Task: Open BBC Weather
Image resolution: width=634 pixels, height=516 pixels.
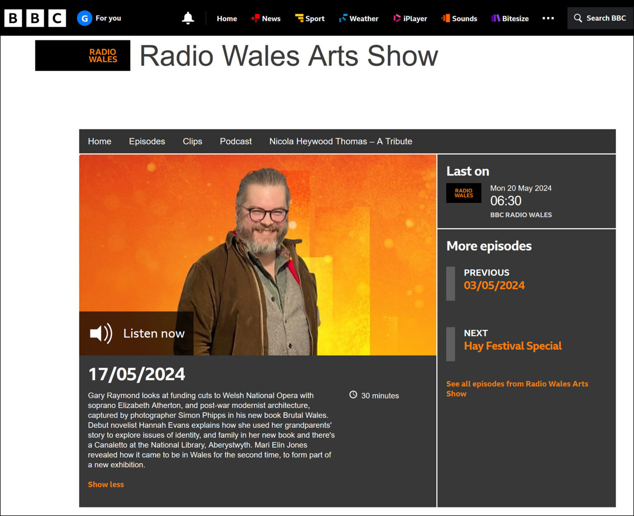Action: (359, 19)
